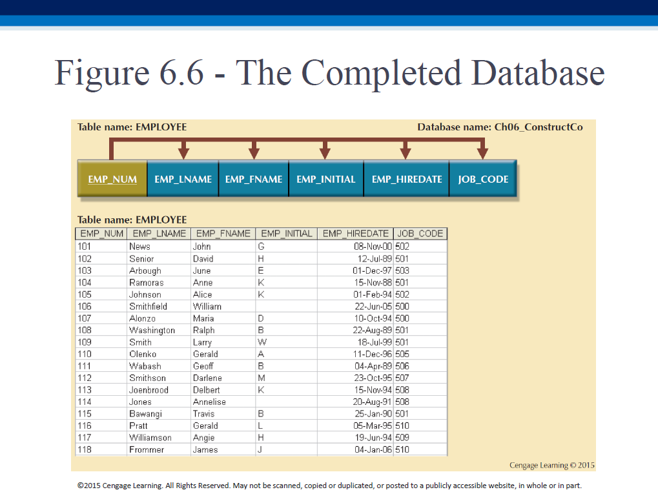Click the JOB_CODE table column header

(420, 234)
